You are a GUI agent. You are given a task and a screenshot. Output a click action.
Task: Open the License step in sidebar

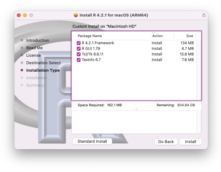click(x=33, y=55)
